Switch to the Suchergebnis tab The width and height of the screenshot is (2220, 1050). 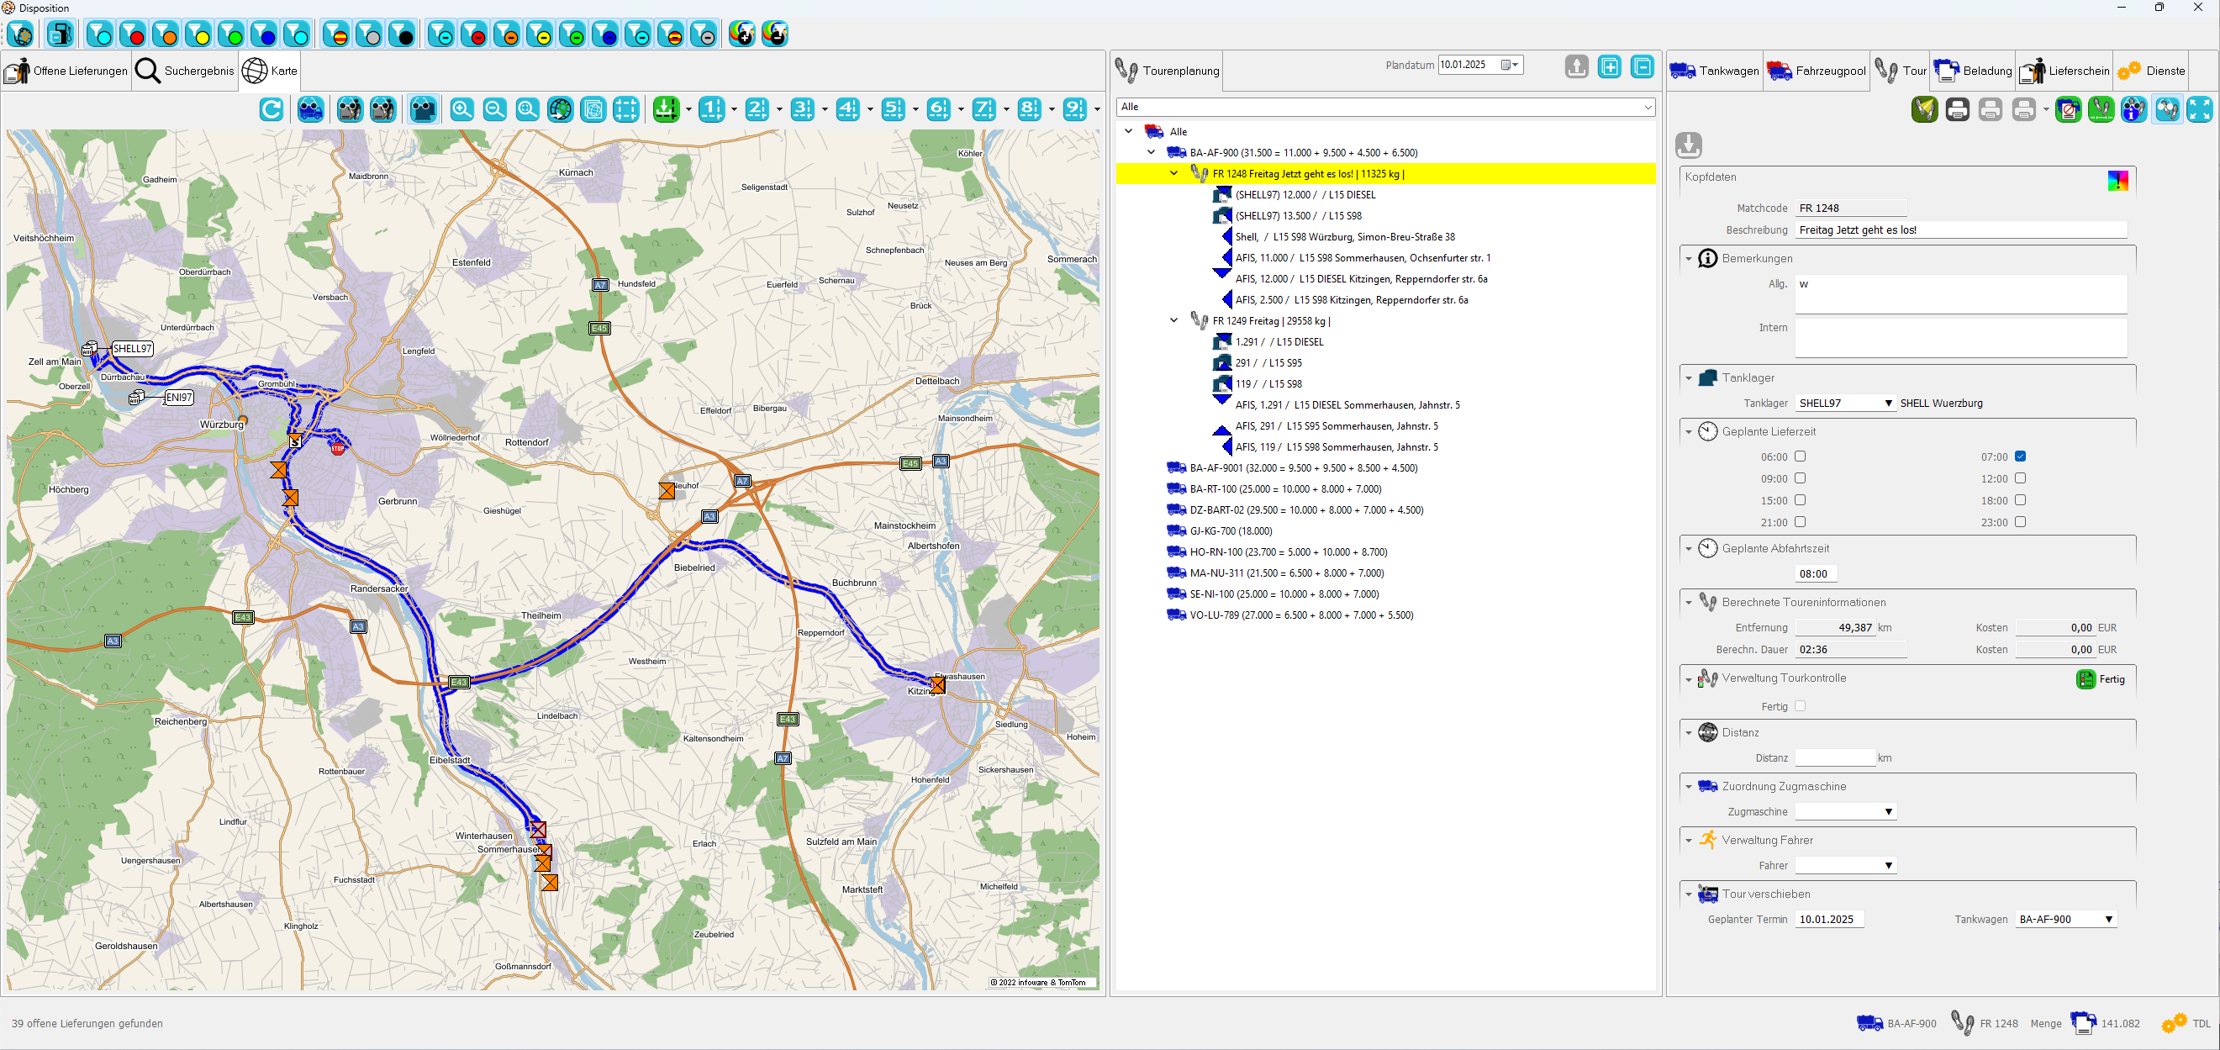[184, 71]
